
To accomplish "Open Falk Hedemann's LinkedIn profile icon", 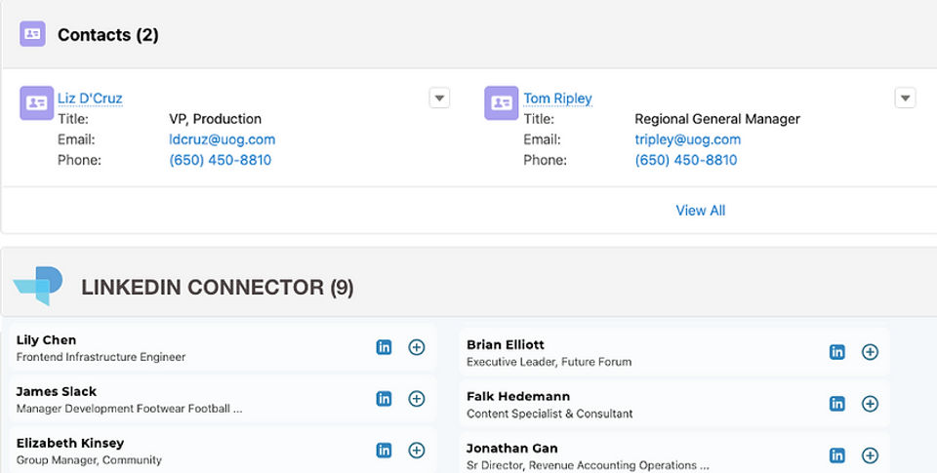I will point(836,404).
